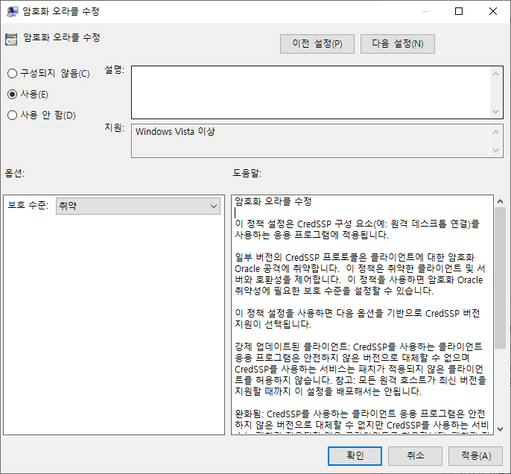Image resolution: width=511 pixels, height=474 pixels.
Task: Click the '보호 수준:' label
Action: pos(28,206)
